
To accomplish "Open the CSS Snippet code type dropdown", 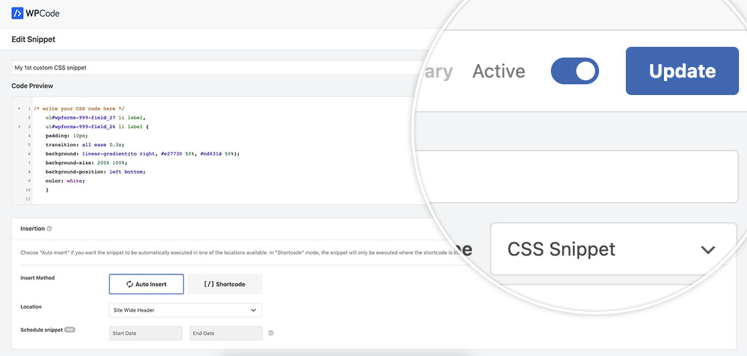I will (614, 249).
